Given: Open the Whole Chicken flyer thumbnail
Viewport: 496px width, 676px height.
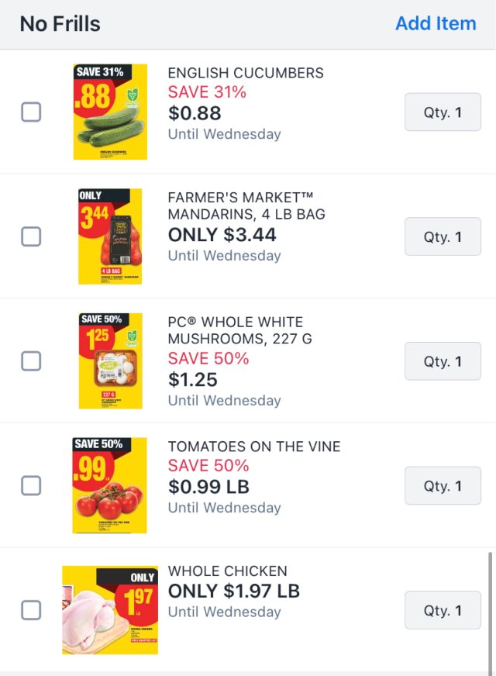Looking at the screenshot, I should 110,610.
